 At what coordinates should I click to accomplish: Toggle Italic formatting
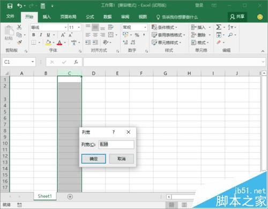pos(41,35)
